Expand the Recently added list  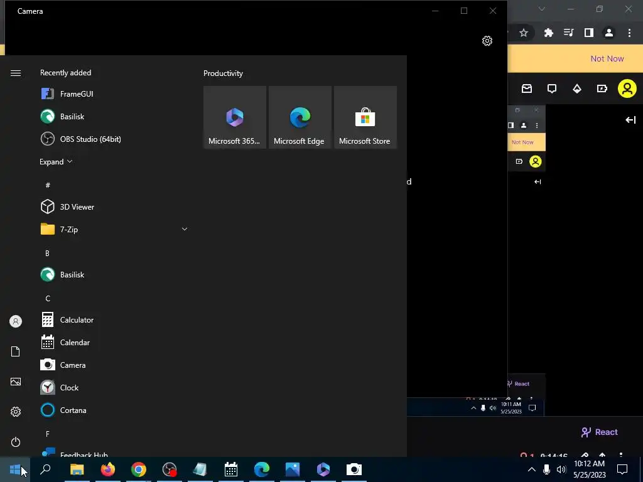(56, 161)
